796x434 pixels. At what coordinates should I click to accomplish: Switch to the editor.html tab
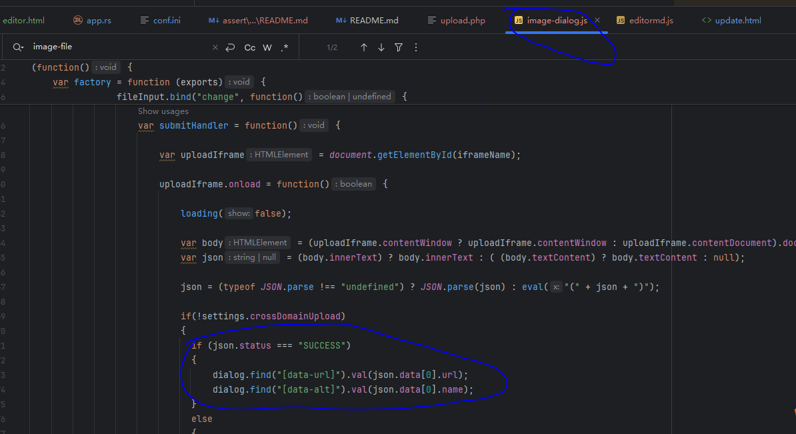click(x=23, y=20)
